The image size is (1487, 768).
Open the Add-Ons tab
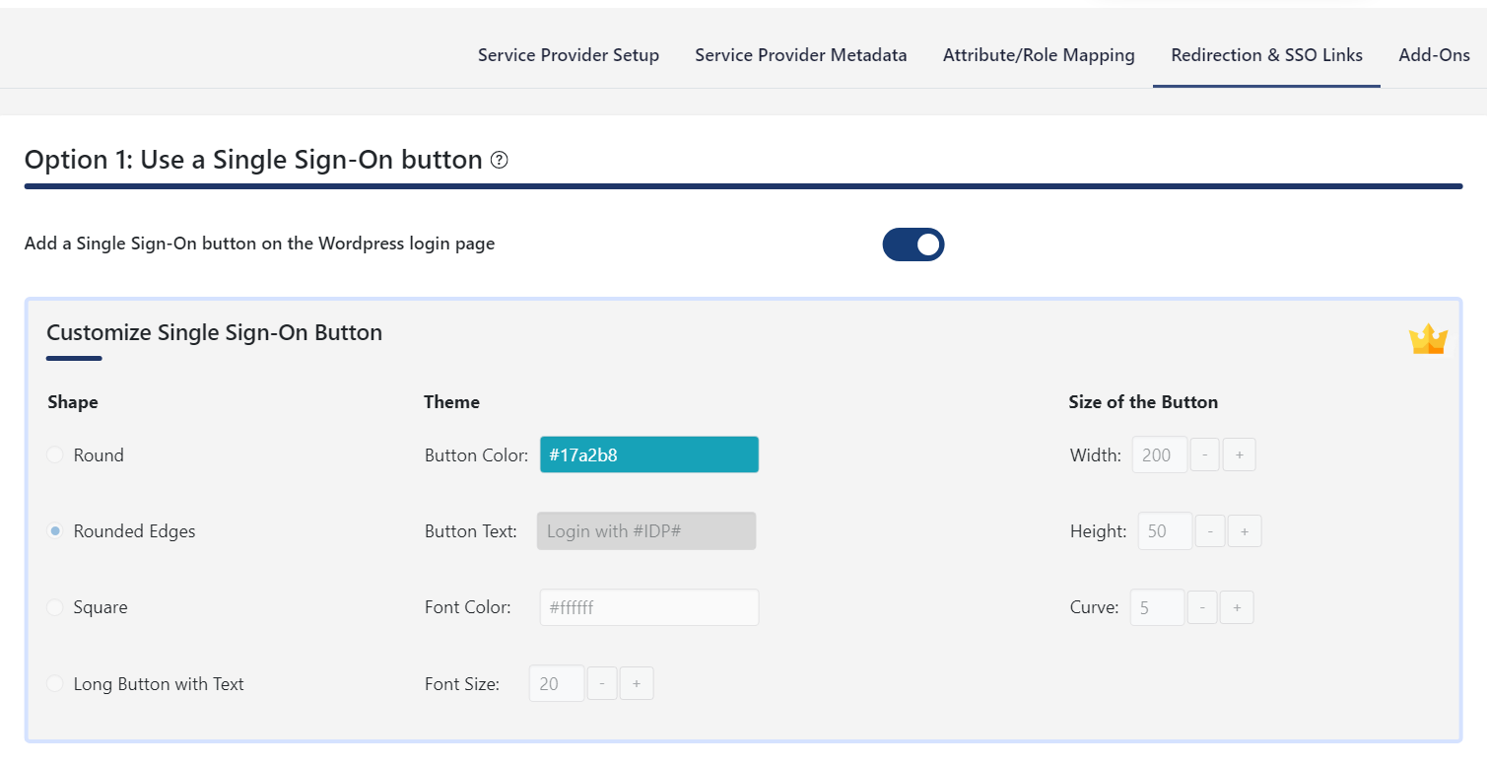pos(1434,55)
